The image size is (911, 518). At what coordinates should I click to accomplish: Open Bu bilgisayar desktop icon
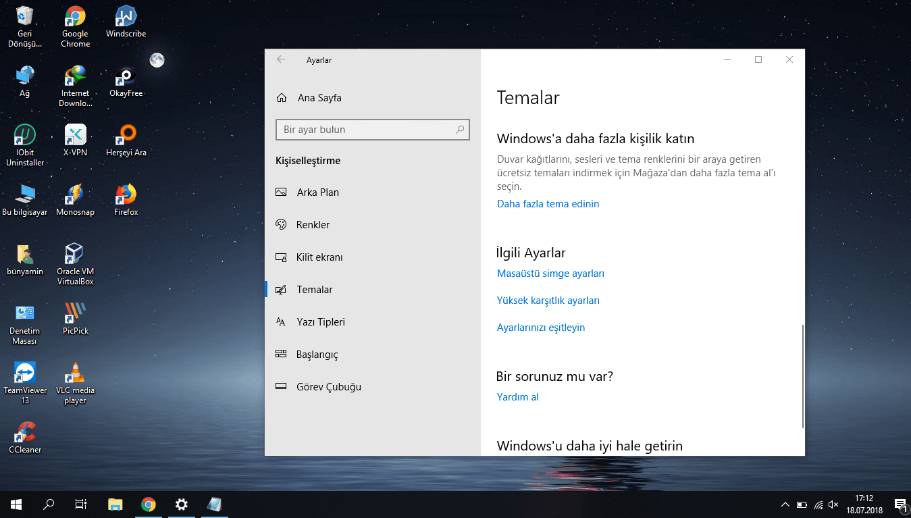tap(25, 200)
